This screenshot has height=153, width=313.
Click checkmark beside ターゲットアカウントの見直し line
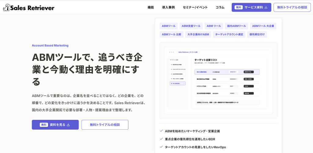161,147
